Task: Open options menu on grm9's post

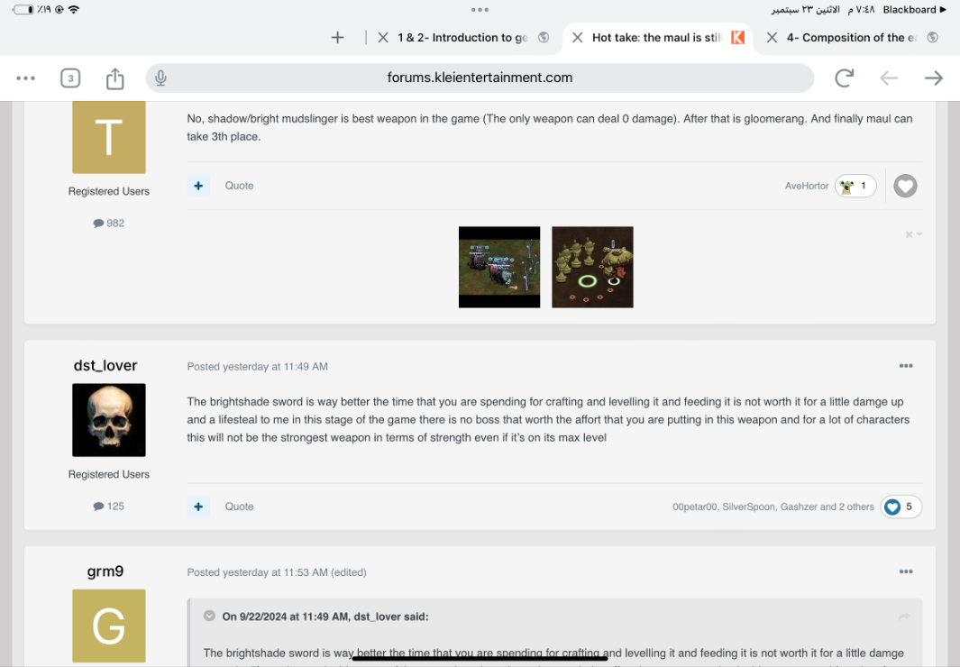Action: point(906,571)
